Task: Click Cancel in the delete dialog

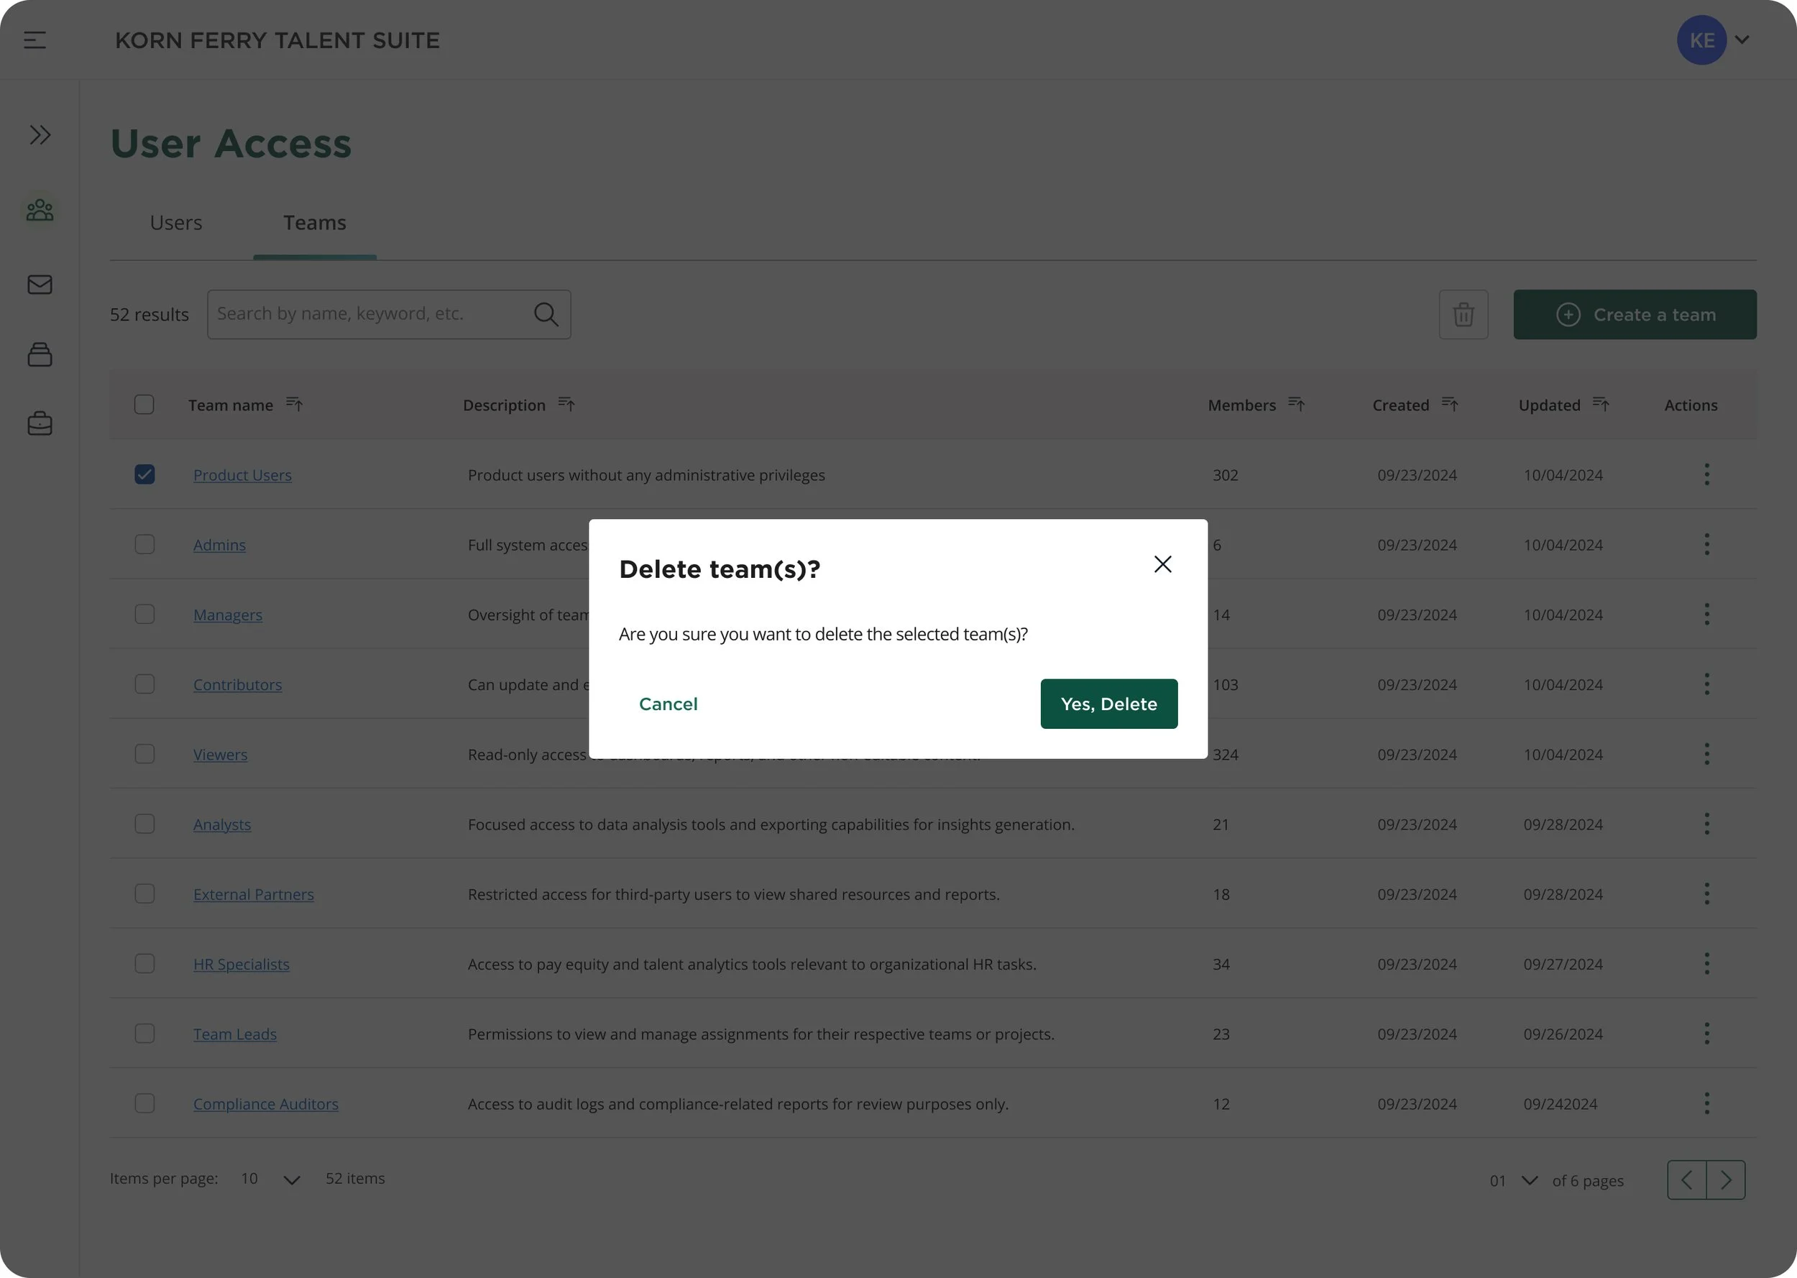Action: (668, 704)
